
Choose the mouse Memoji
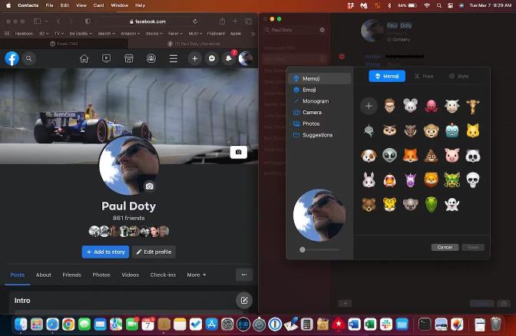tap(410, 106)
